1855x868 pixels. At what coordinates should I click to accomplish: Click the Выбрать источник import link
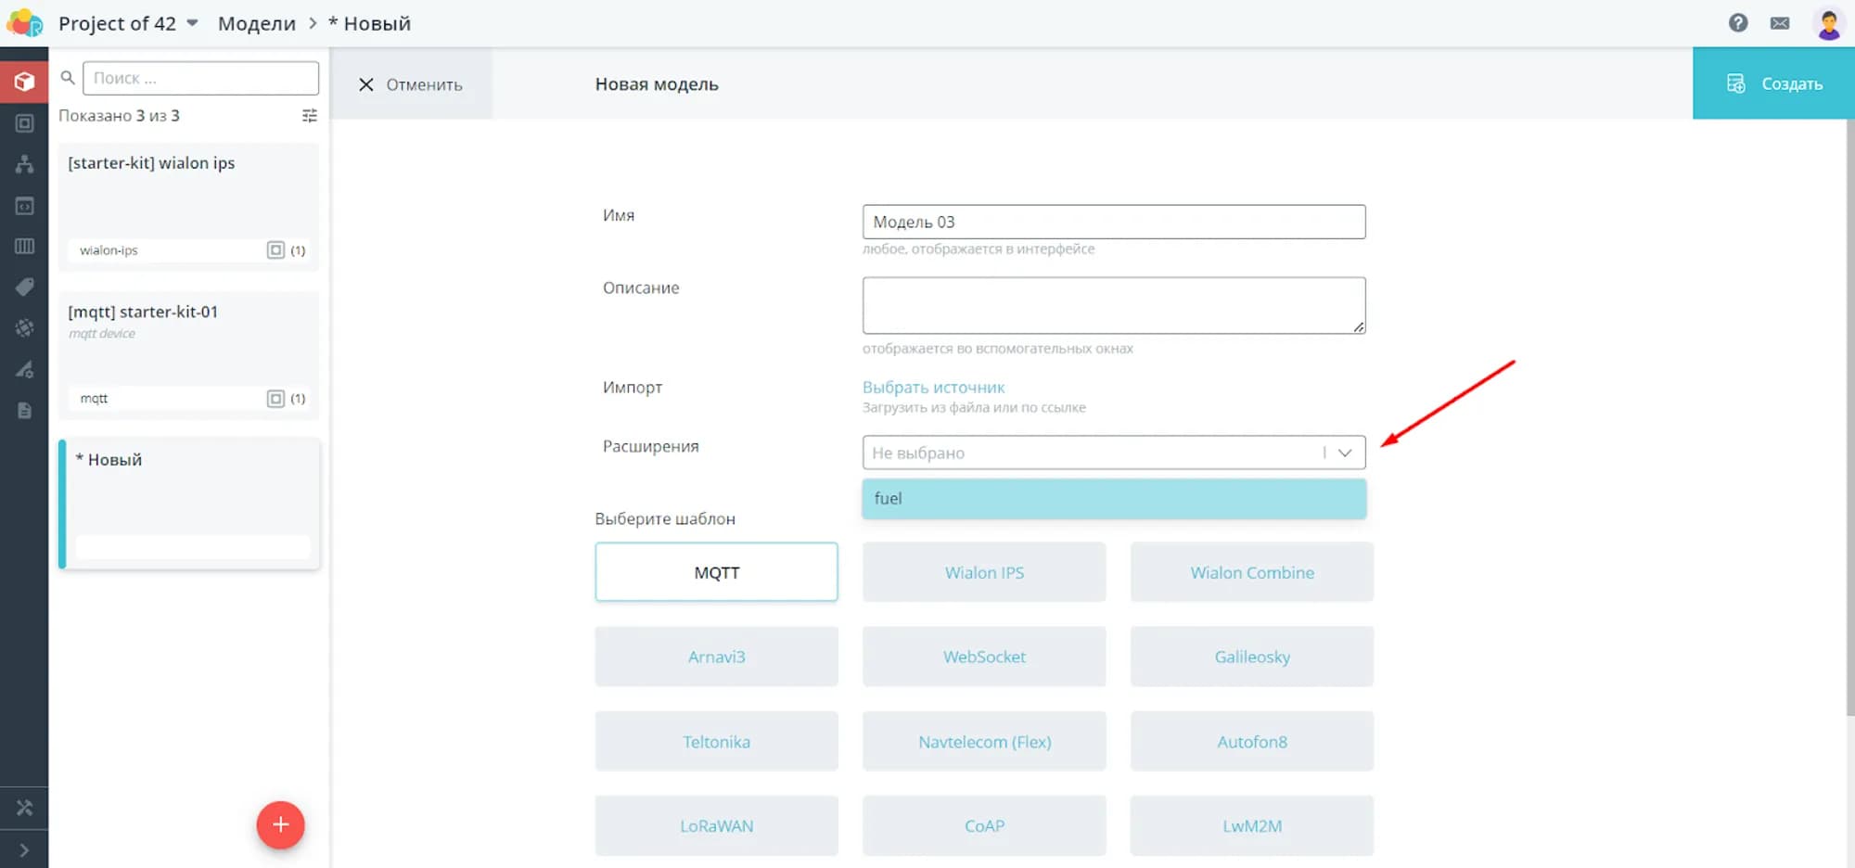click(x=933, y=388)
